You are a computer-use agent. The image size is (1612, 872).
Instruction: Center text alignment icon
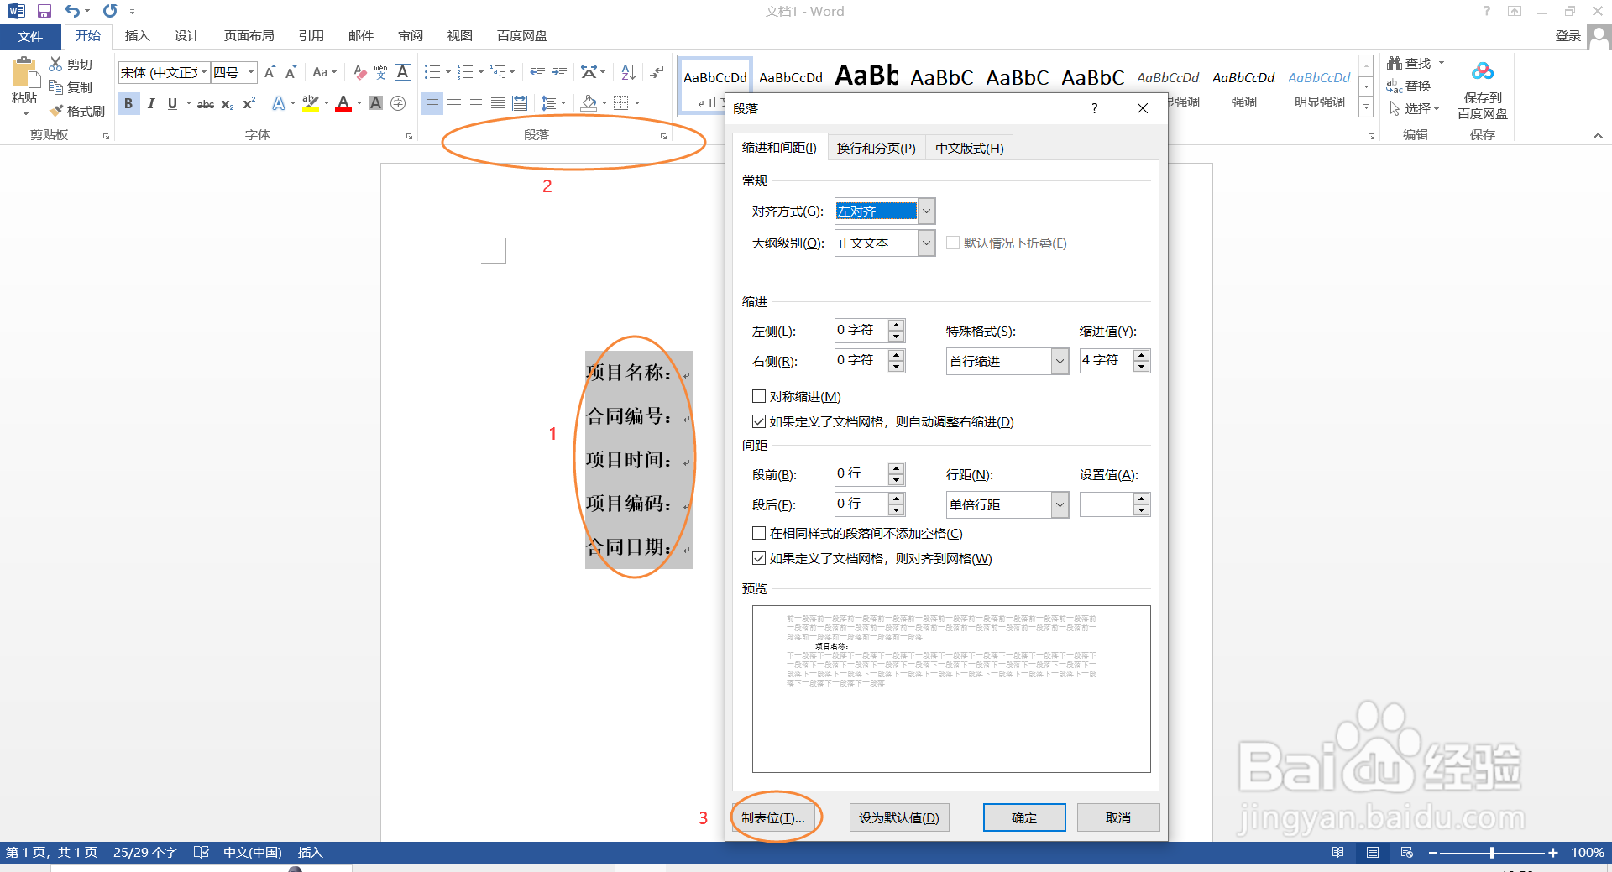coord(454,103)
